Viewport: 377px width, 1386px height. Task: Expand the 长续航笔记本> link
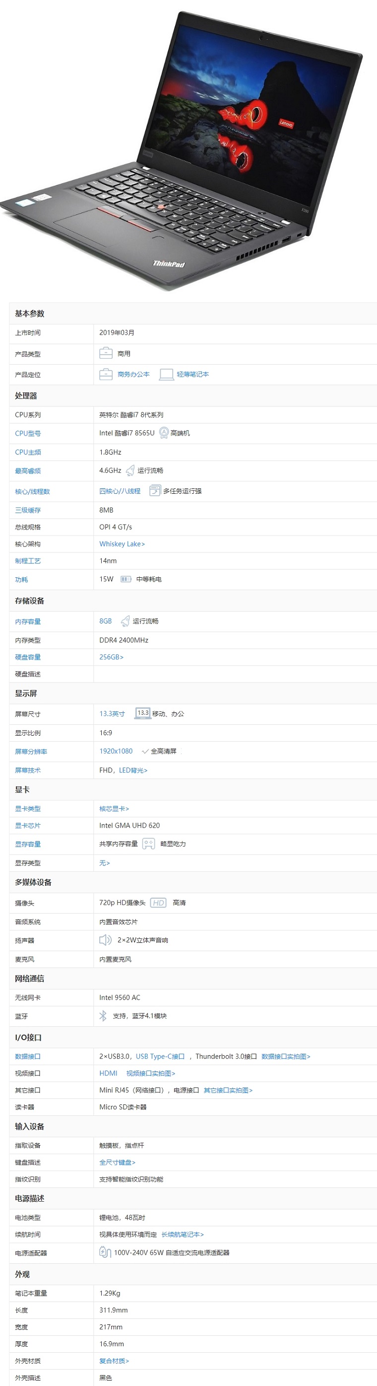point(183,1234)
